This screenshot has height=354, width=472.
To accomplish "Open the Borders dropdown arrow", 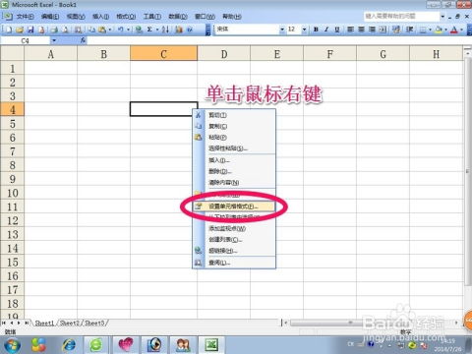I will 430,29.
